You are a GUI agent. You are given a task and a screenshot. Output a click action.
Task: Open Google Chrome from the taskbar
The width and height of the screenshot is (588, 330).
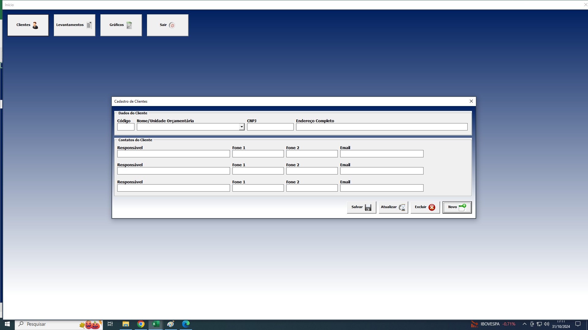(141, 324)
